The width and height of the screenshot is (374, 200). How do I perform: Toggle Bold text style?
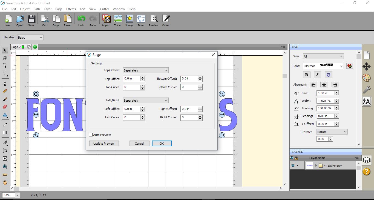coord(306,75)
